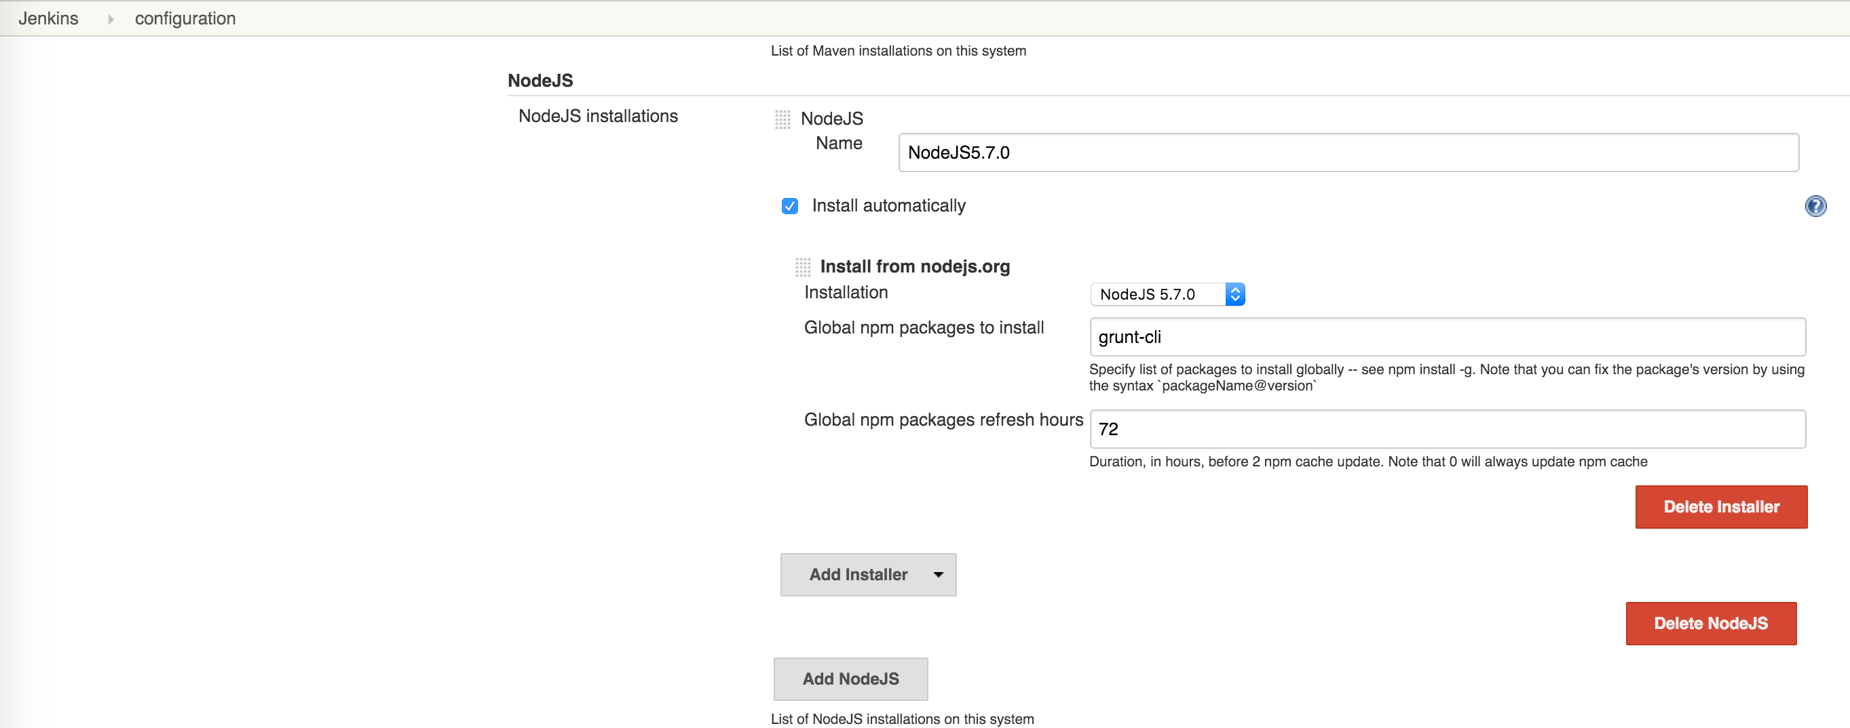The image size is (1850, 728).
Task: Click the stepper arrows on the version select
Action: pyautogui.click(x=1234, y=294)
